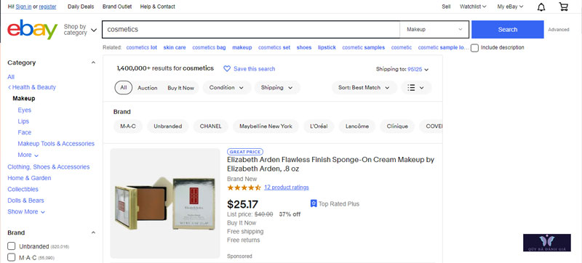Open the Elizabeth Arden product thumbnail
This screenshot has height=263, width=582.
[x=165, y=203]
